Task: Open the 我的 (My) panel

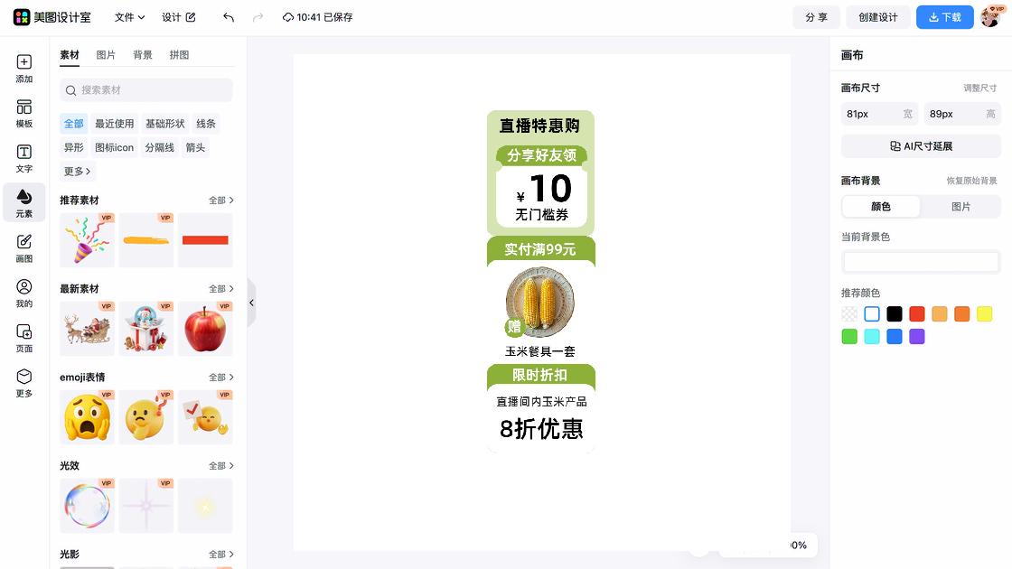Action: 23,293
